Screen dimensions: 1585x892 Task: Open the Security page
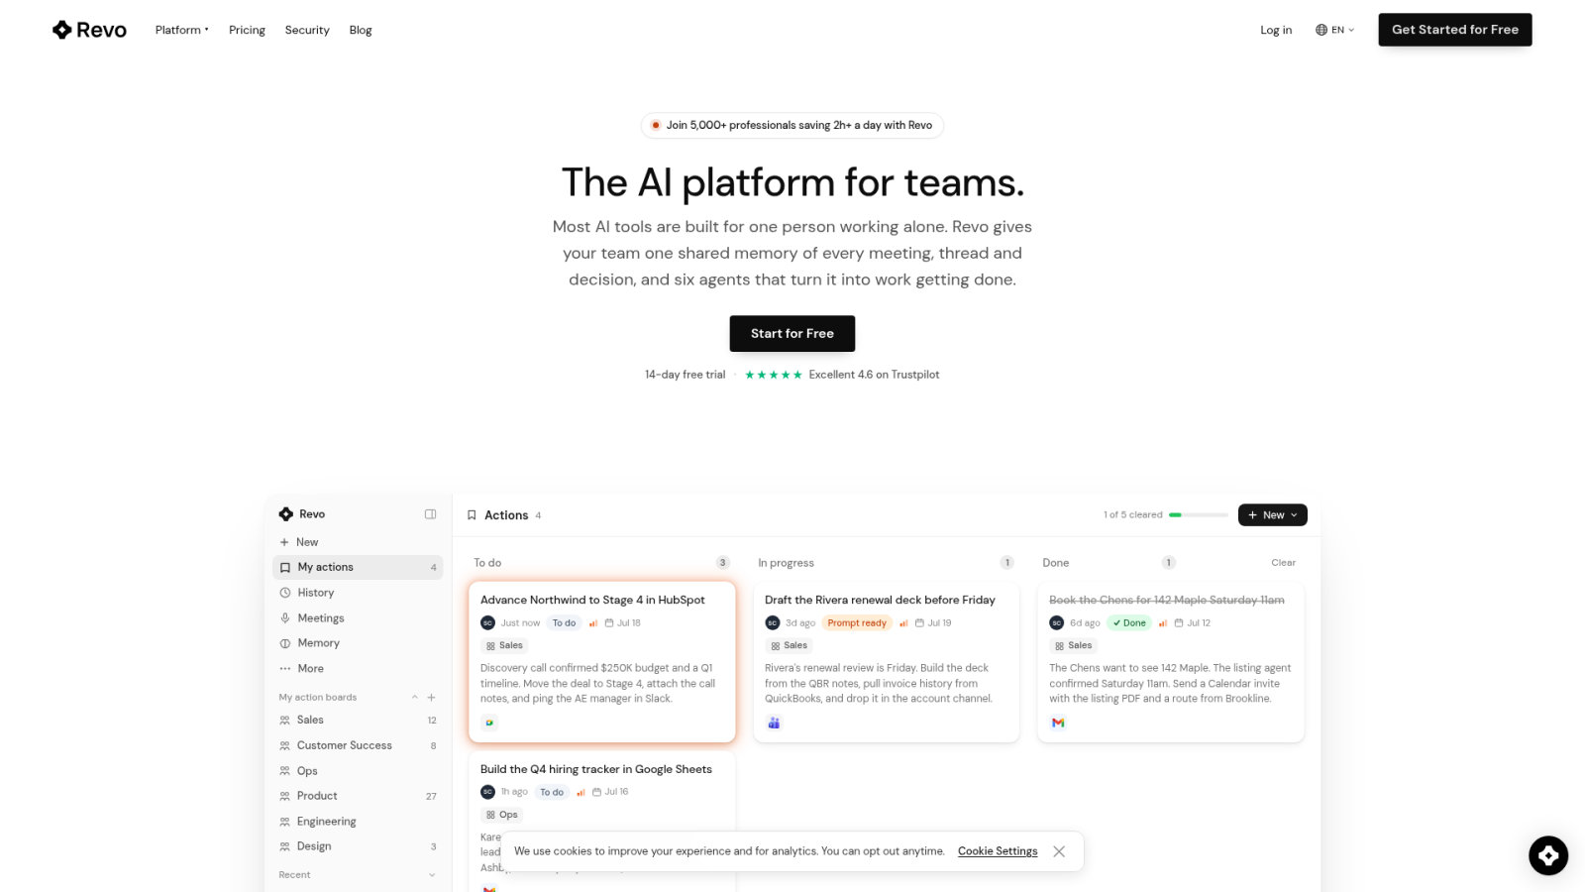click(307, 30)
